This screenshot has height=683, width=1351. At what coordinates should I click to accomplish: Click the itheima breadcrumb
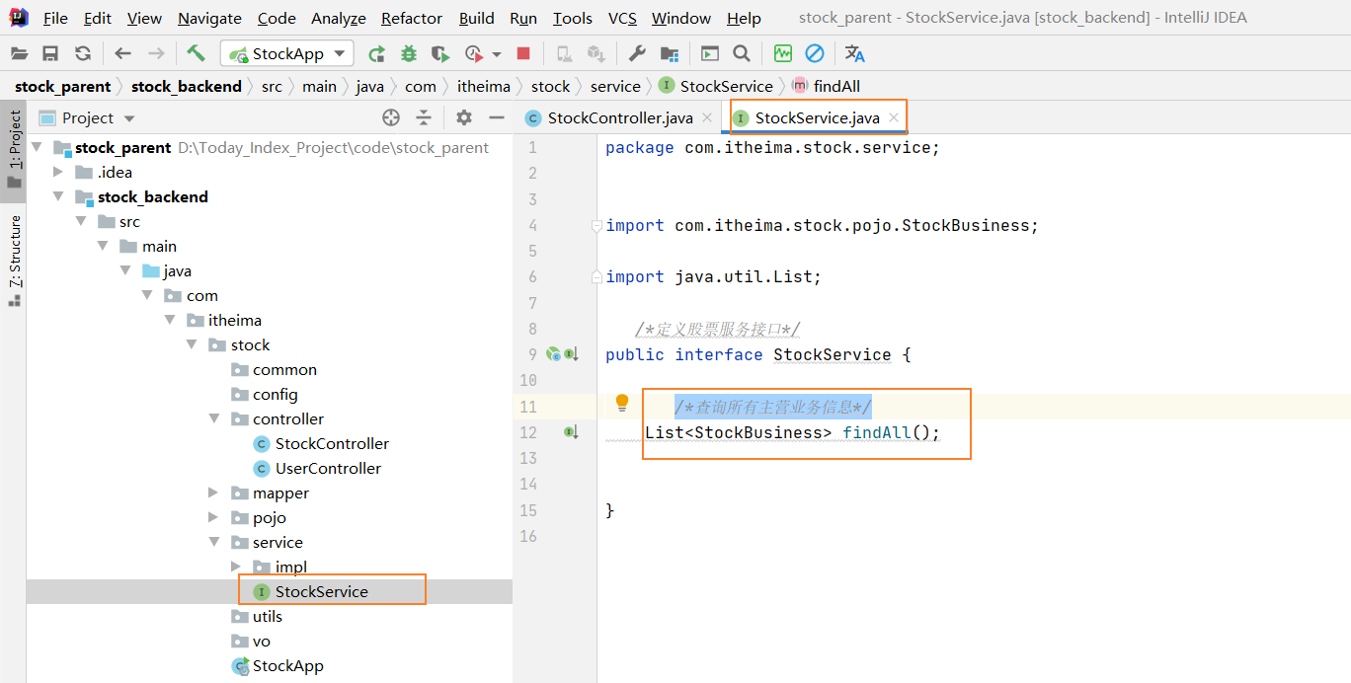click(483, 87)
